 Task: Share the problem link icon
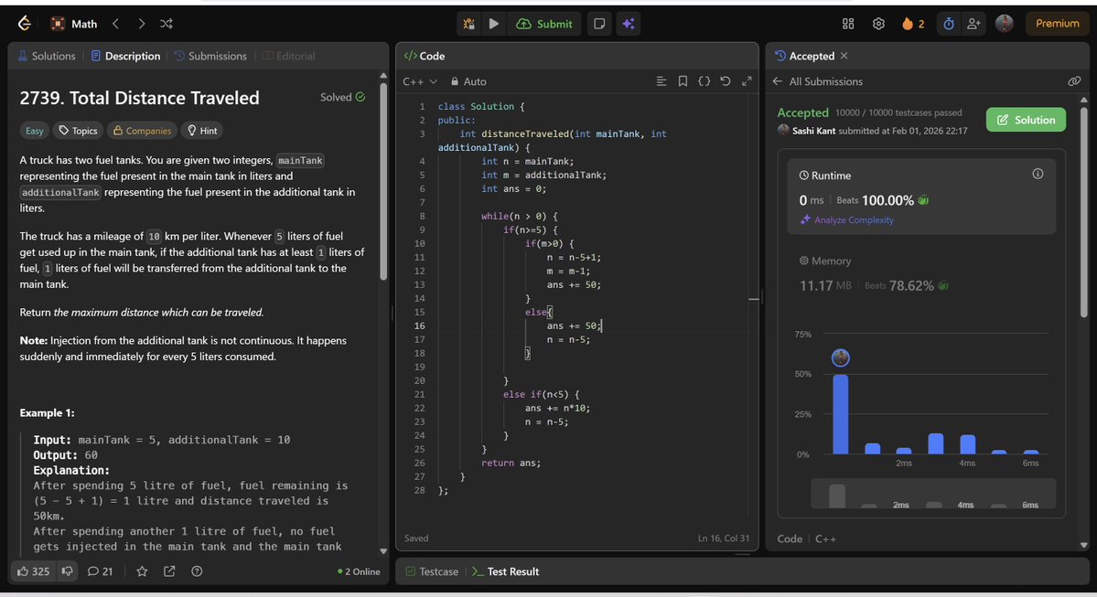pos(169,571)
